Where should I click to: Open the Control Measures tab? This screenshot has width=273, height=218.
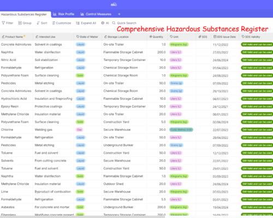[x=96, y=14]
